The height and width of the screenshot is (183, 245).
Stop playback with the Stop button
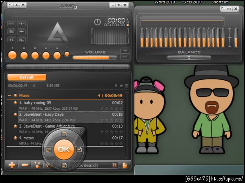(x=35, y=55)
